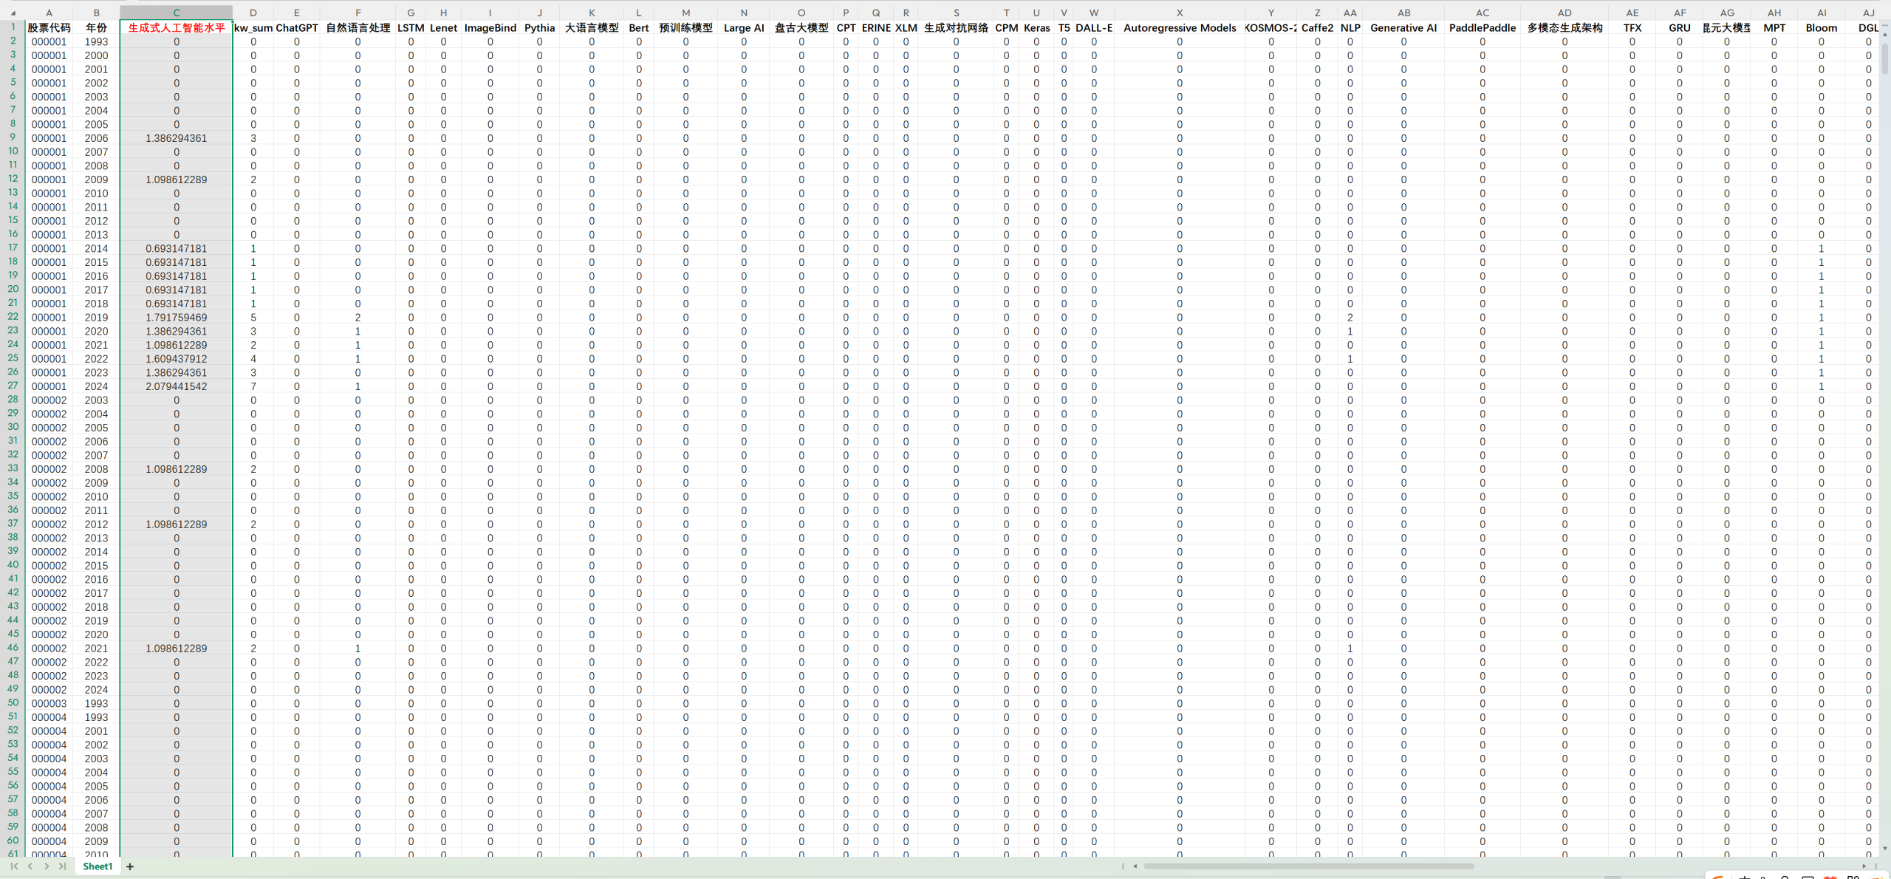Select cell containing 2.079441542
The height and width of the screenshot is (879, 1891).
(x=176, y=386)
